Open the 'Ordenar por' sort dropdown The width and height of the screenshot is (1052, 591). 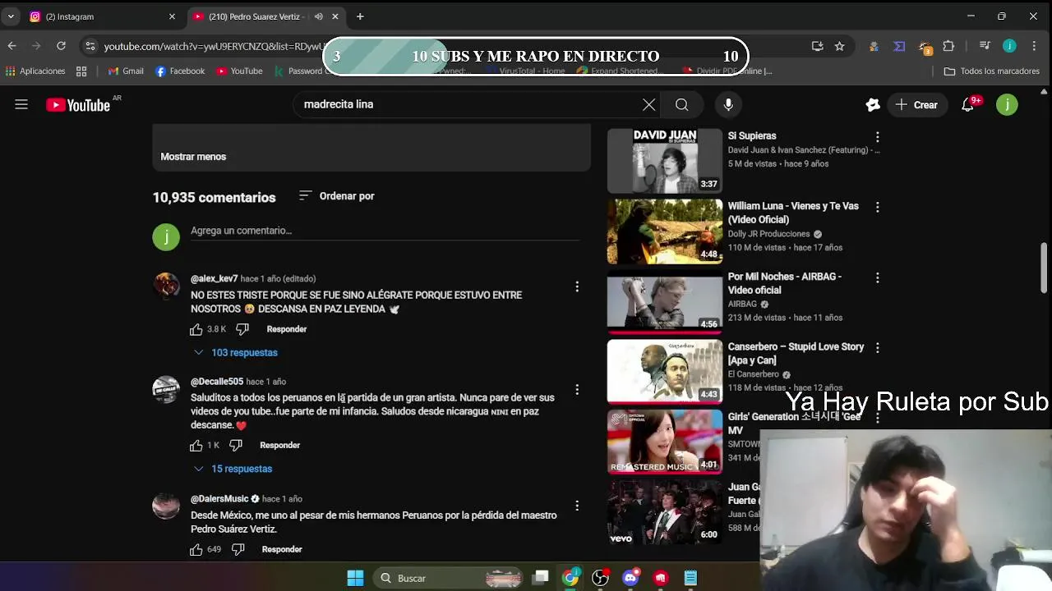336,195
